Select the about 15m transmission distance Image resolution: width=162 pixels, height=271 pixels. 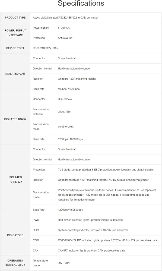64,112
